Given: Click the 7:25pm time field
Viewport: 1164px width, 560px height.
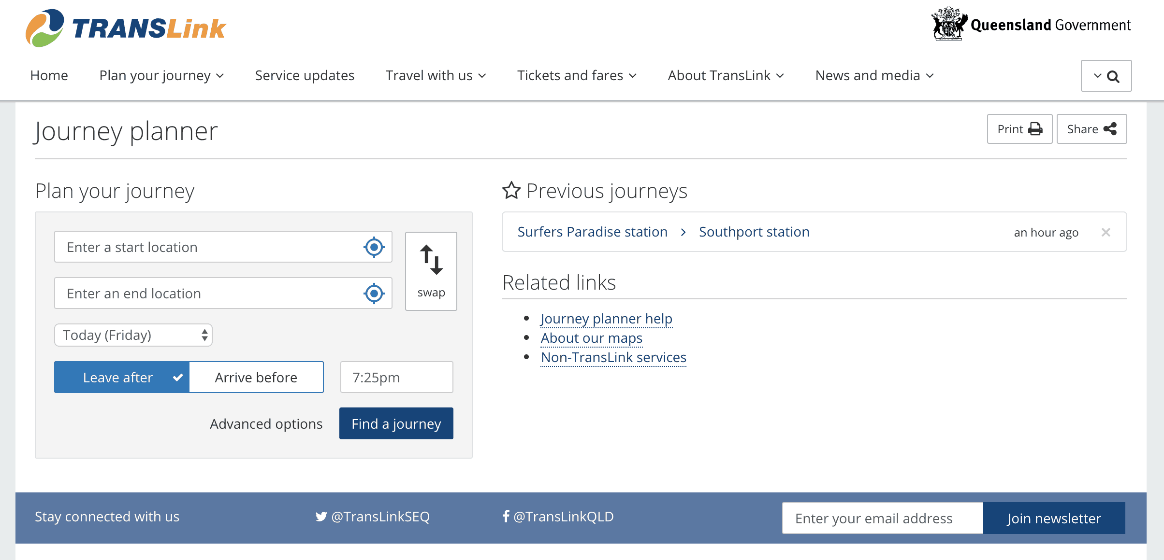Looking at the screenshot, I should pyautogui.click(x=396, y=377).
